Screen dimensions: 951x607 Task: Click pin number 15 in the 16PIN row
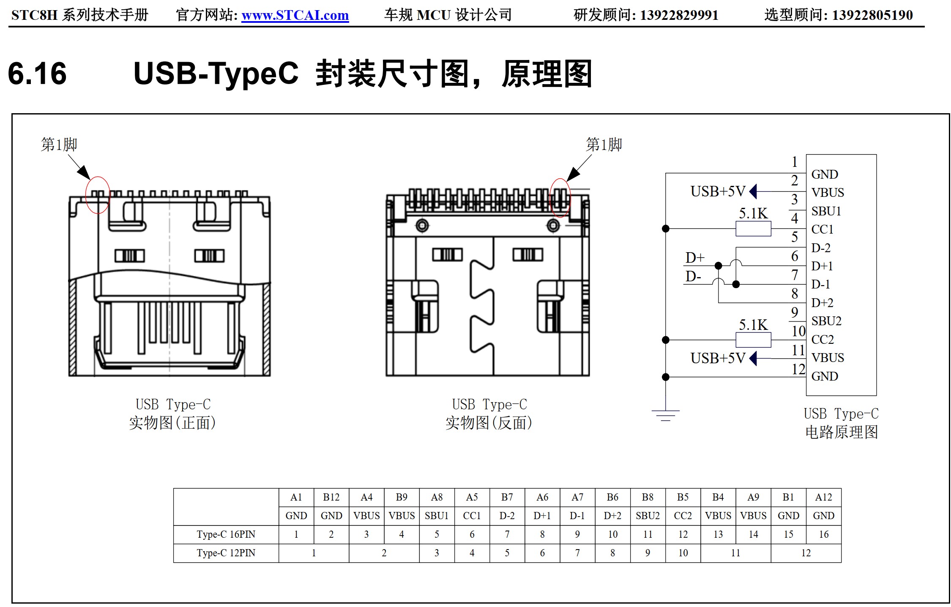(788, 534)
